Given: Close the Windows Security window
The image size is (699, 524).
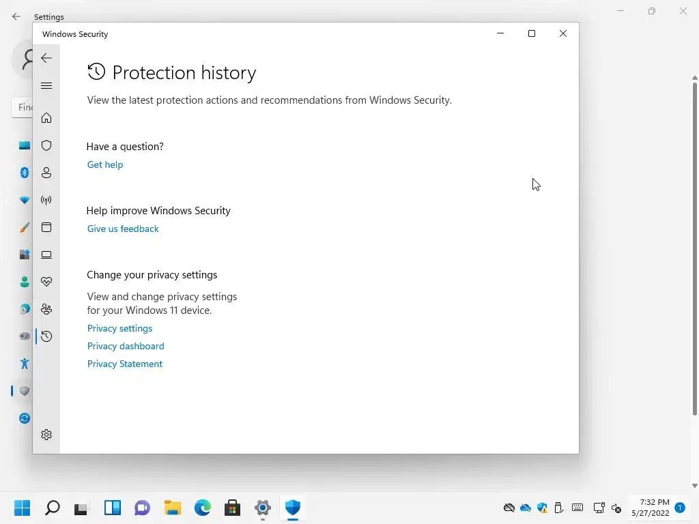Looking at the screenshot, I should [x=563, y=33].
